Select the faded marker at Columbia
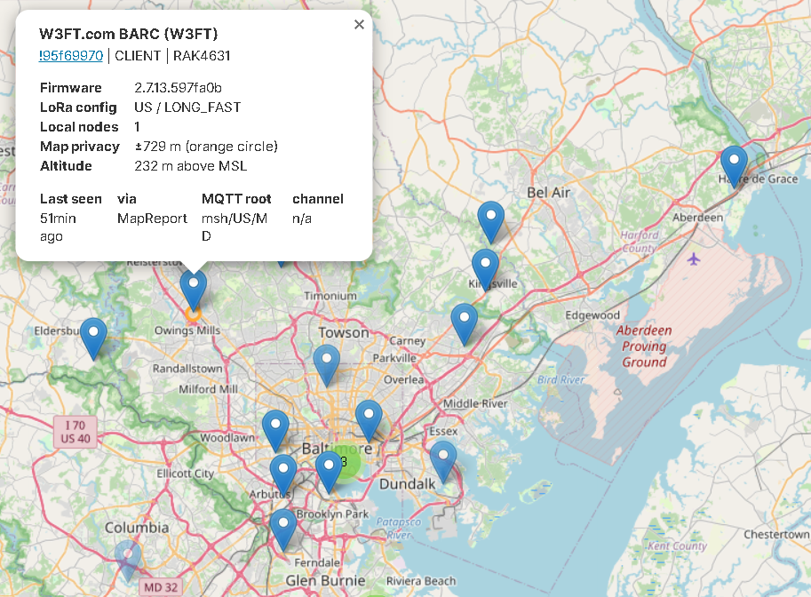 [x=128, y=558]
